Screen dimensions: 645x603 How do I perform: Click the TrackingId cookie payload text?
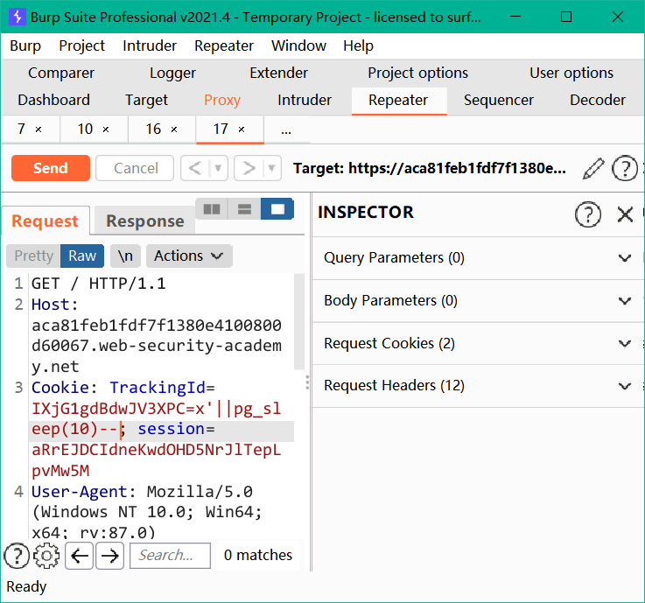[x=157, y=418]
